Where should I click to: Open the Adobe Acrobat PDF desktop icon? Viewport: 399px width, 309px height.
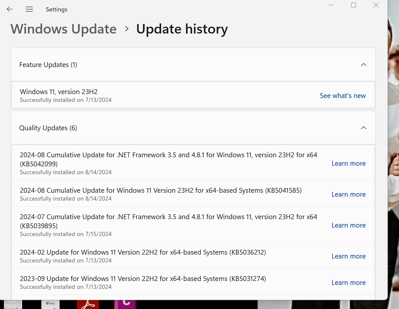click(88, 305)
